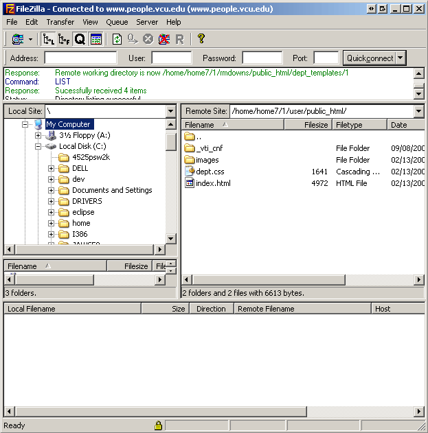Viewport: 428px width, 433px height.
Task: Click the Refresh toolbar icon
Action: pyautogui.click(x=117, y=39)
